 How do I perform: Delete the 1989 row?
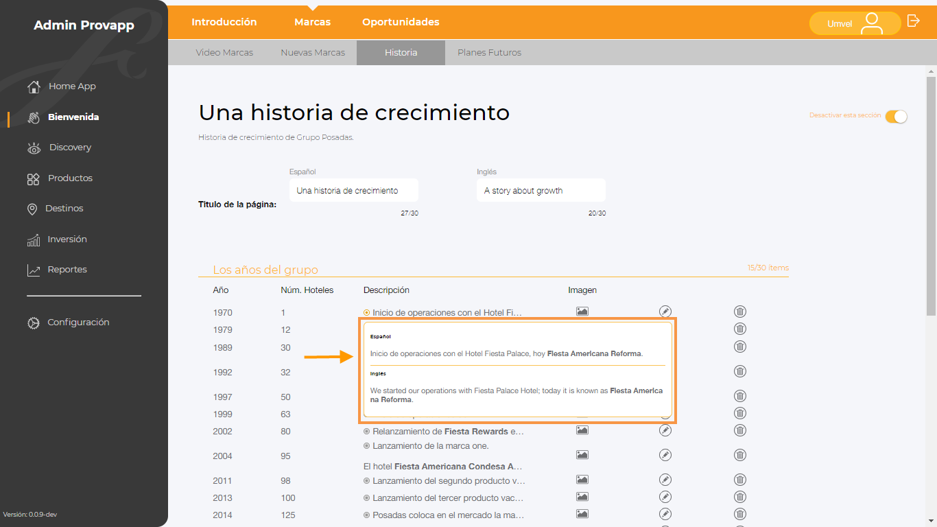tap(740, 347)
